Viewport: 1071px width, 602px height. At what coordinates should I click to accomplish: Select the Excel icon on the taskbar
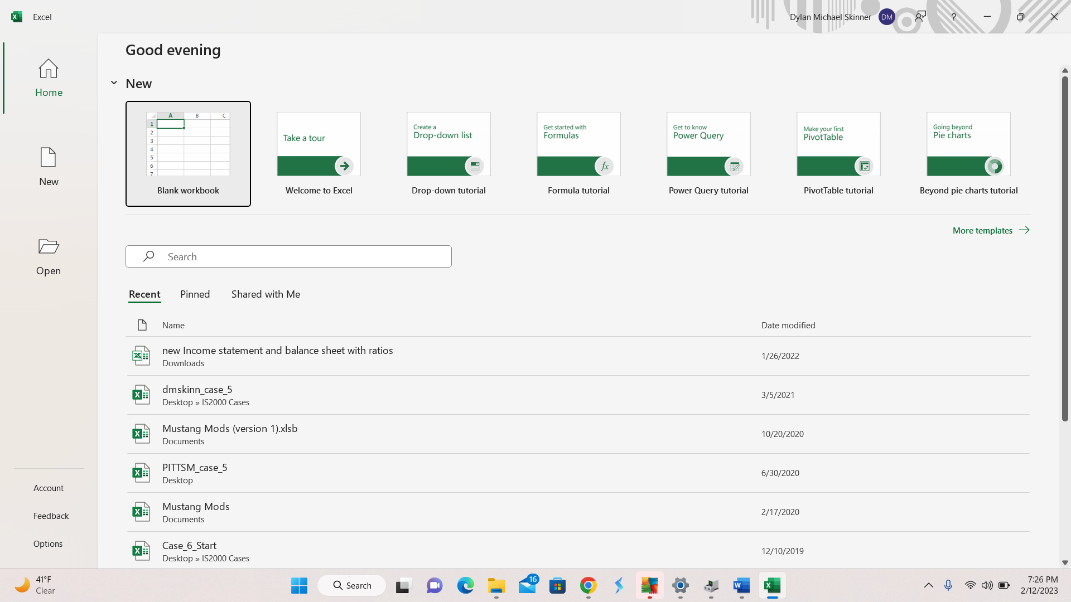pos(773,586)
